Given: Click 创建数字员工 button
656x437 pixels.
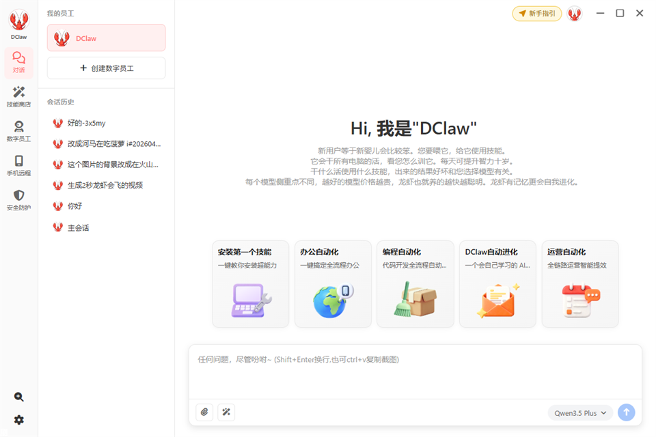Looking at the screenshot, I should pos(107,68).
